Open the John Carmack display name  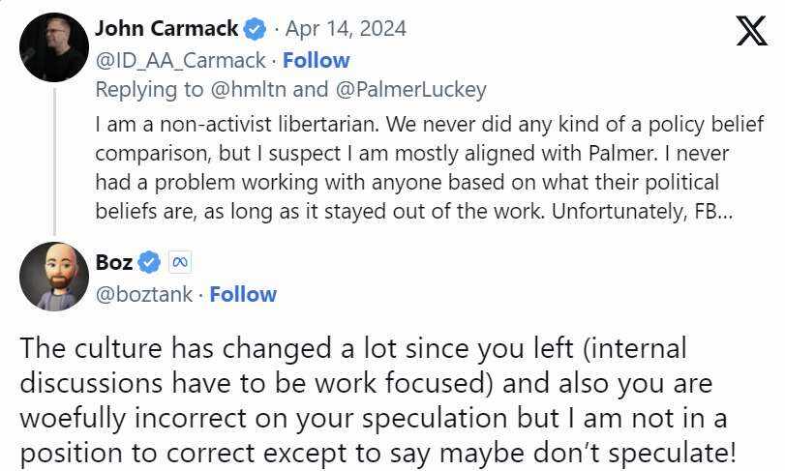(166, 30)
